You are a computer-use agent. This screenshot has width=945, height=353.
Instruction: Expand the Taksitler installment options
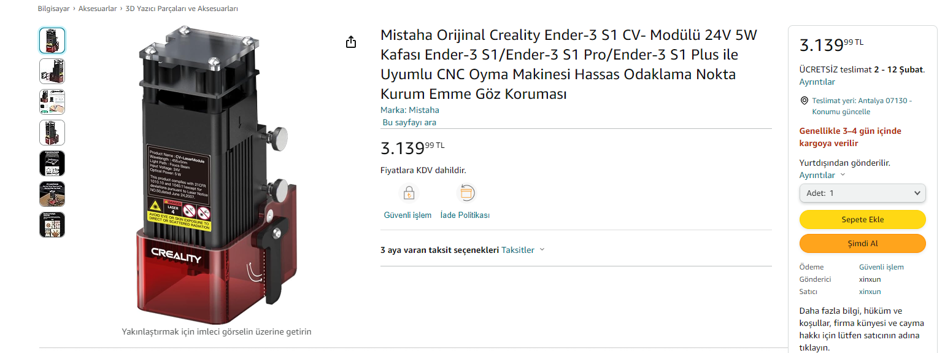tap(523, 250)
